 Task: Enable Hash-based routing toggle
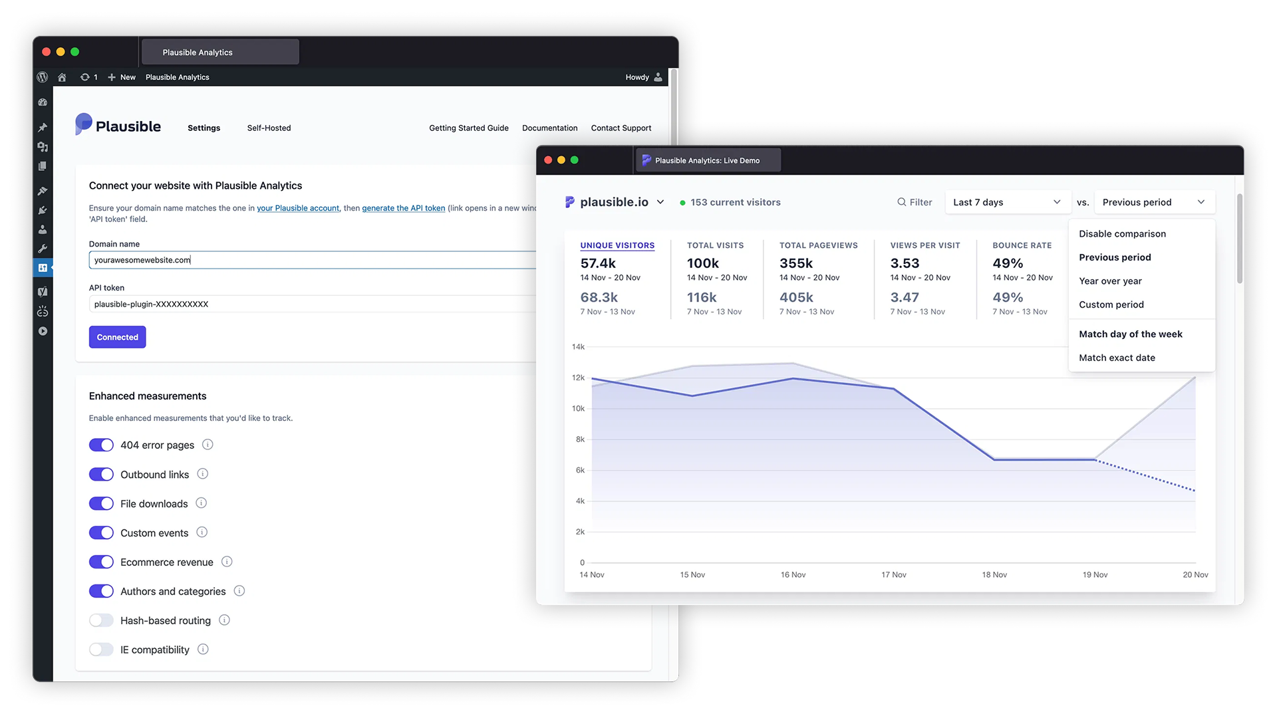101,620
